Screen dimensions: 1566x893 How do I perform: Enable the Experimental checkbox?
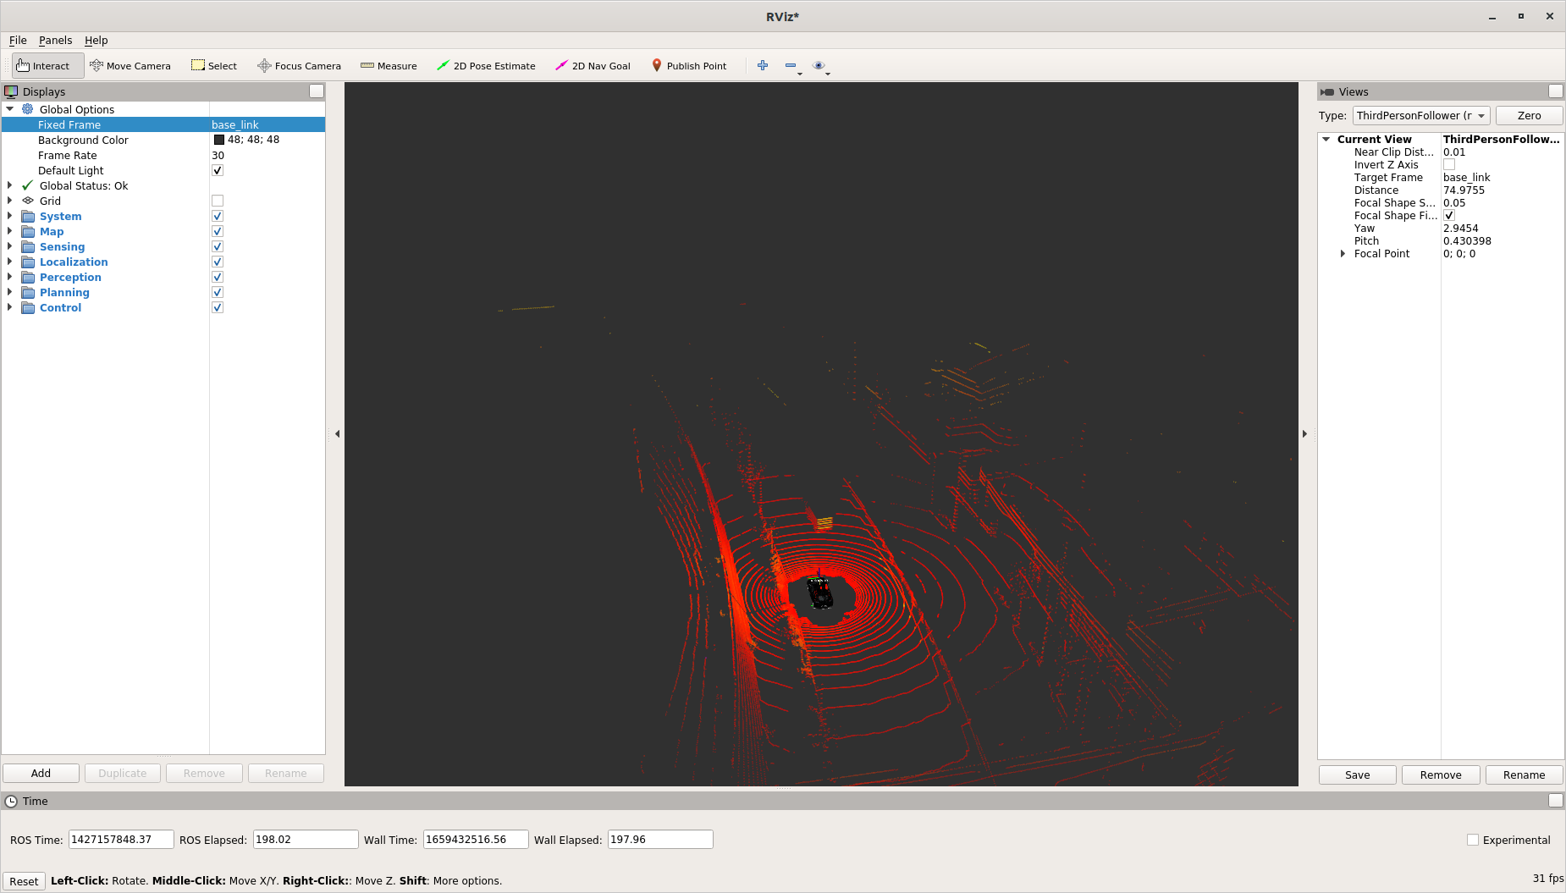(1473, 840)
